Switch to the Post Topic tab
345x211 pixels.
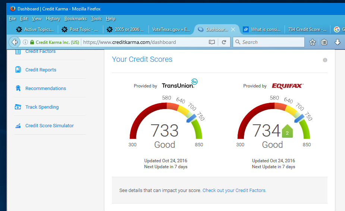click(x=80, y=29)
